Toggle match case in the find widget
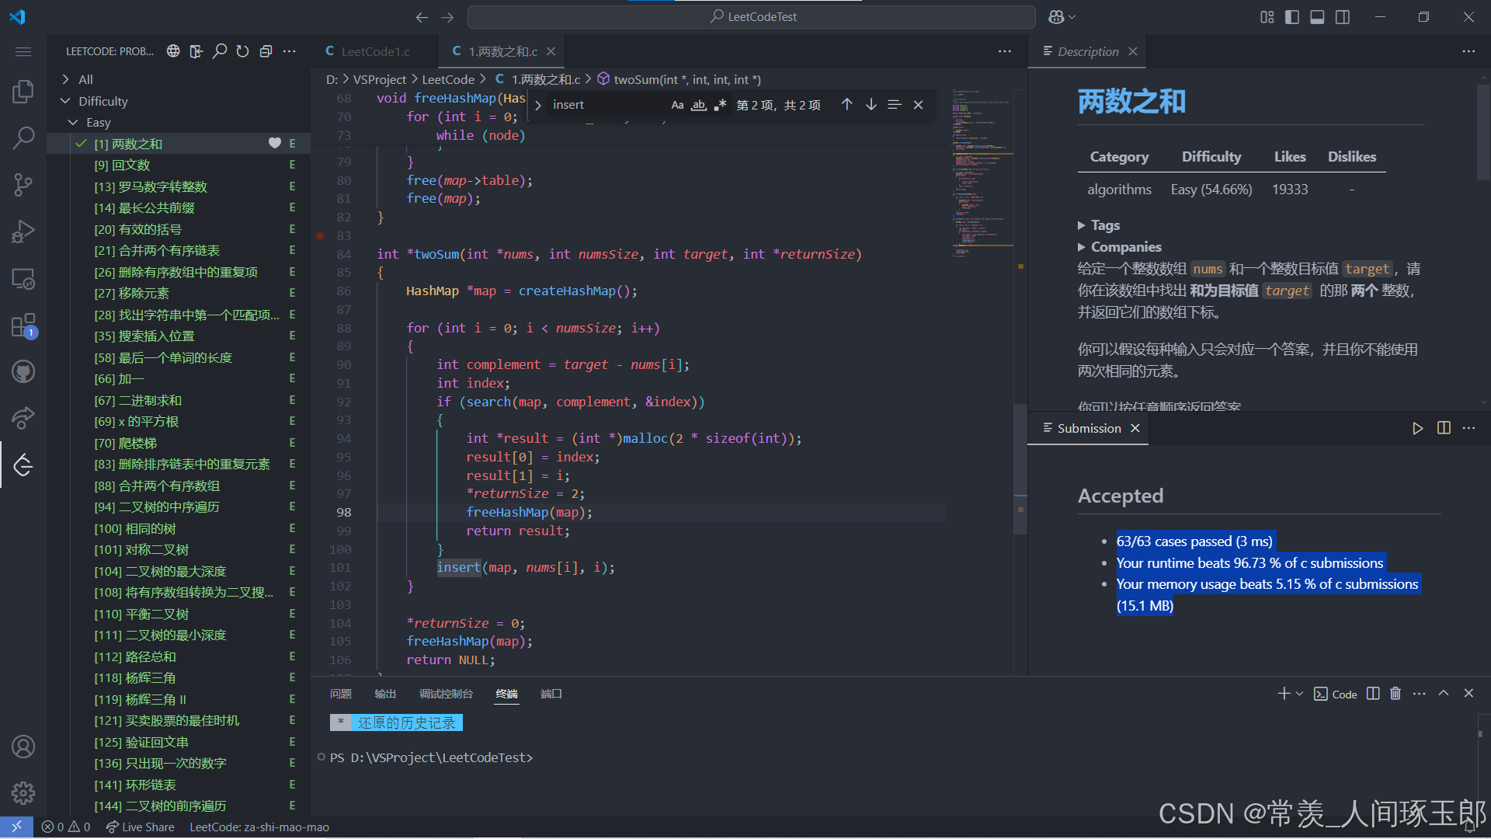Image resolution: width=1491 pixels, height=839 pixels. [x=677, y=104]
